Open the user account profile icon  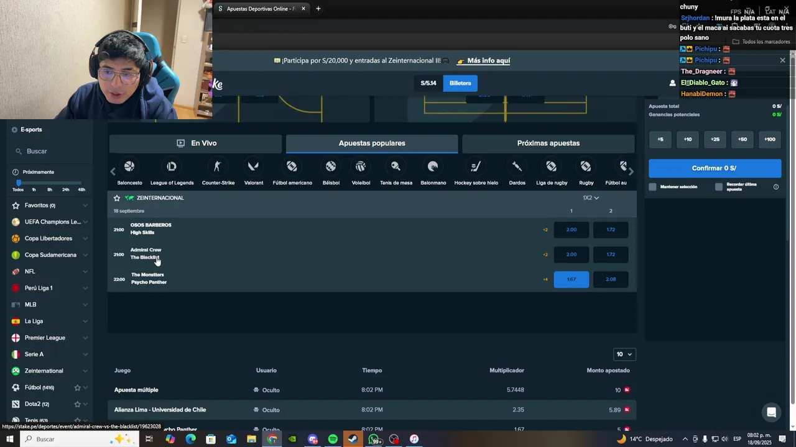(672, 83)
